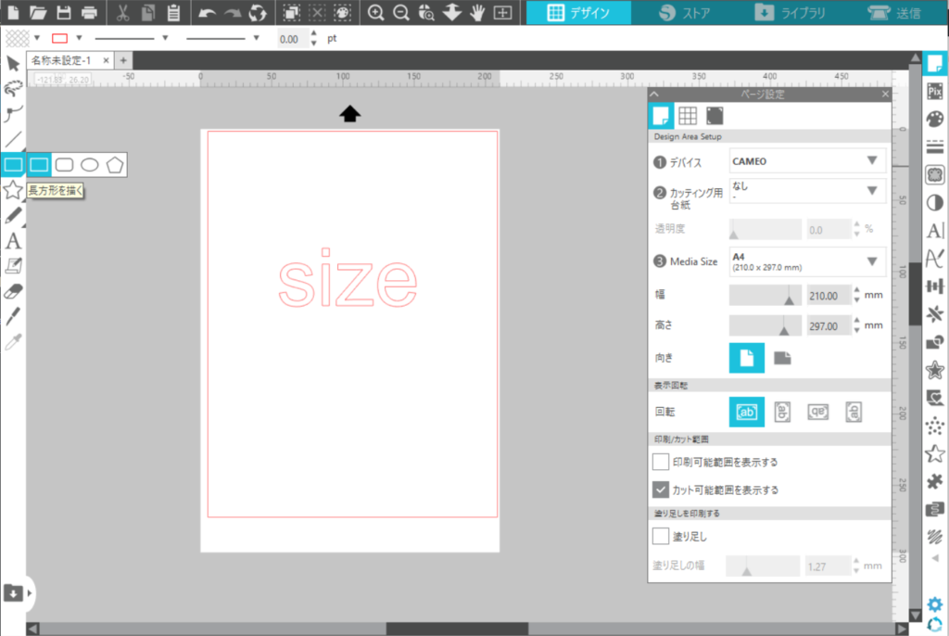Viewport: 949px width, 636px height.
Task: Click the Paste clipboard icon
Action: [173, 12]
